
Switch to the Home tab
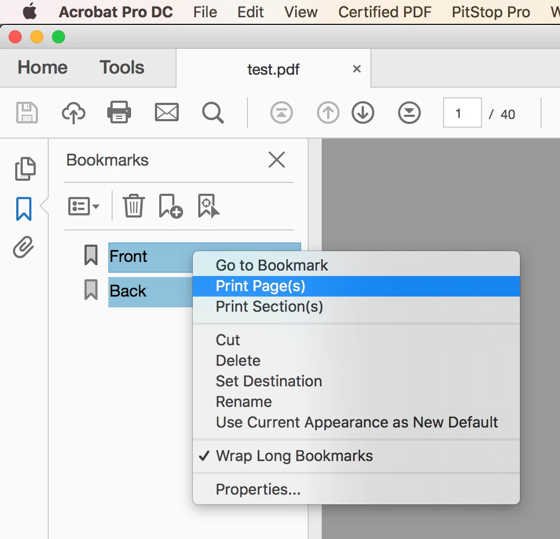point(42,68)
